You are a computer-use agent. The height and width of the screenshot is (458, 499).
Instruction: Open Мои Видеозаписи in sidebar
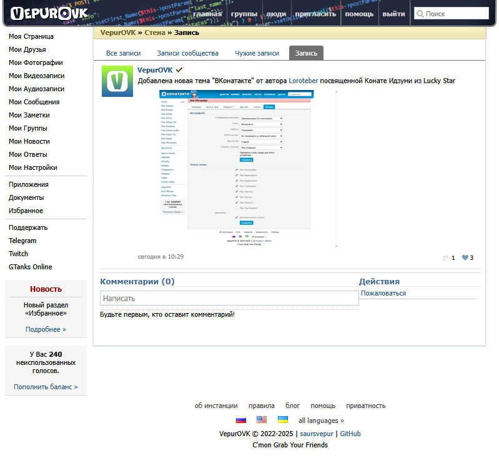[x=37, y=76]
